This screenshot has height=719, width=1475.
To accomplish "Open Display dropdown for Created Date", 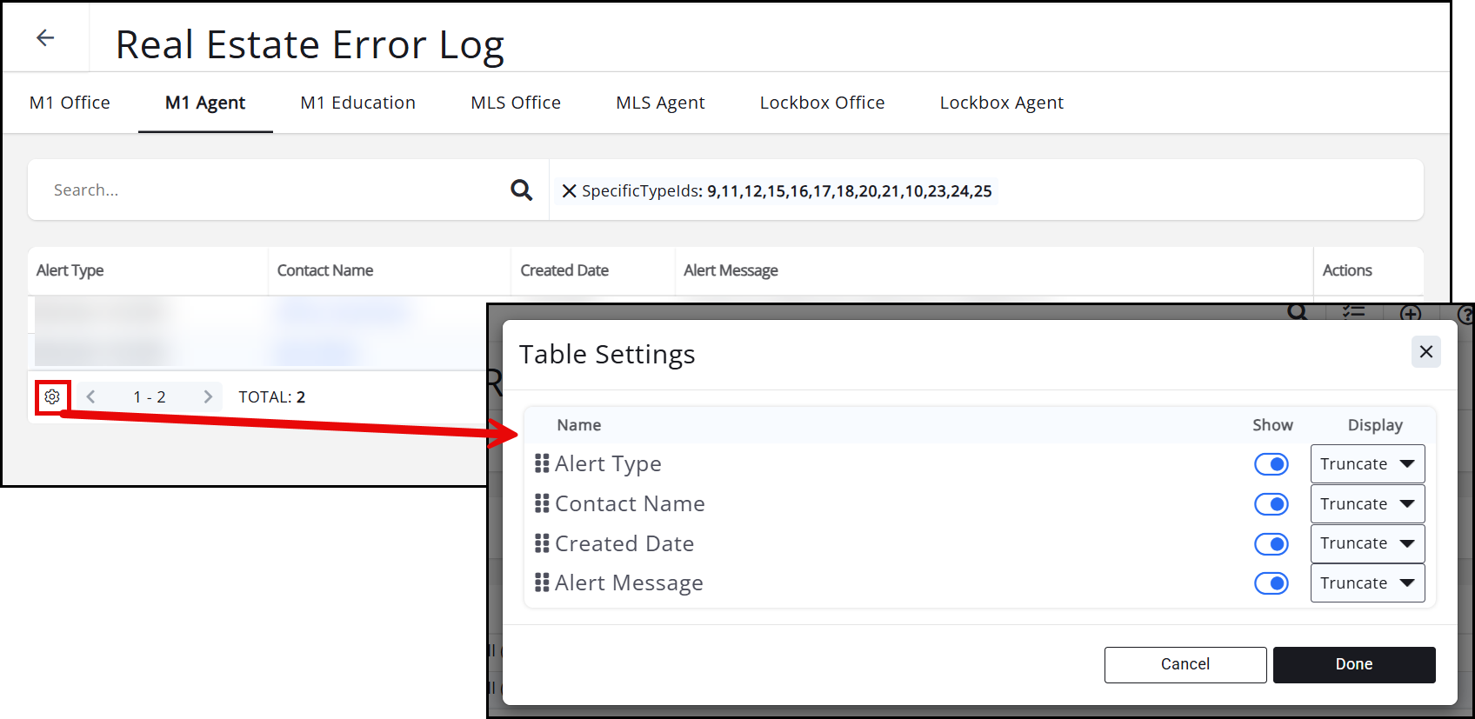I will pos(1367,543).
